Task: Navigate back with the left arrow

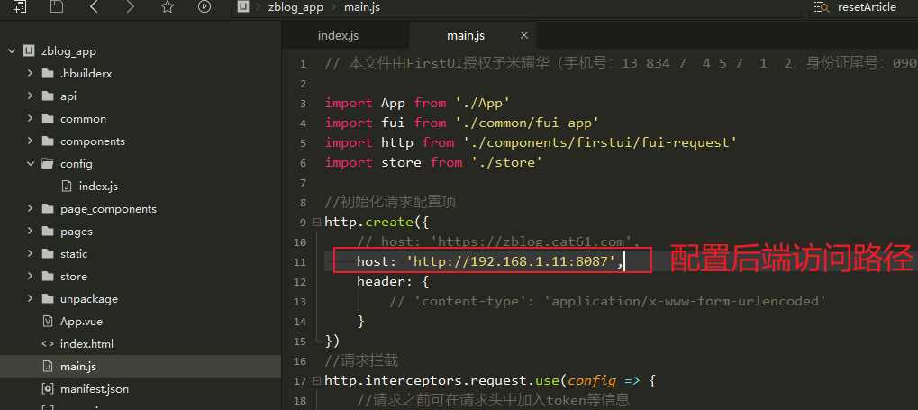Action: pos(94,7)
